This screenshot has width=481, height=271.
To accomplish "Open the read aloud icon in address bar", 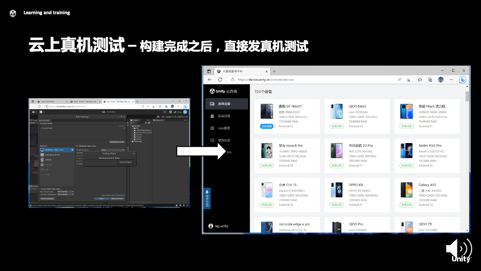I will click(x=399, y=79).
